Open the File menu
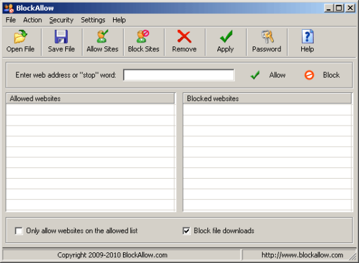Viewport: 359px width, 263px height. click(11, 20)
